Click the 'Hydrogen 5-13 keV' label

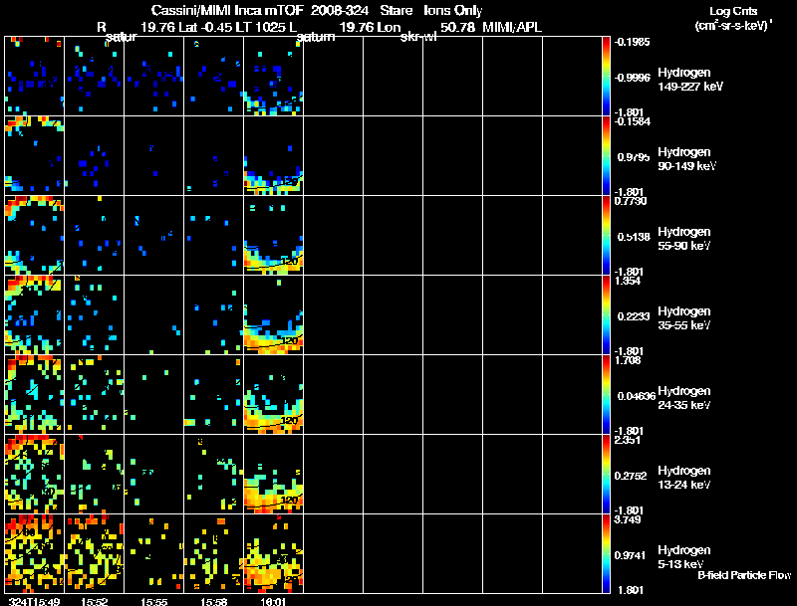point(684,557)
